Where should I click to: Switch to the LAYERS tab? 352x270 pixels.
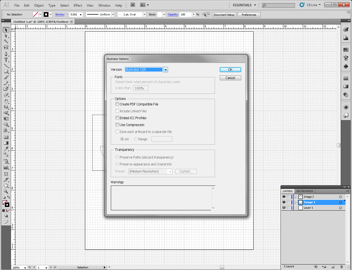pyautogui.click(x=288, y=191)
